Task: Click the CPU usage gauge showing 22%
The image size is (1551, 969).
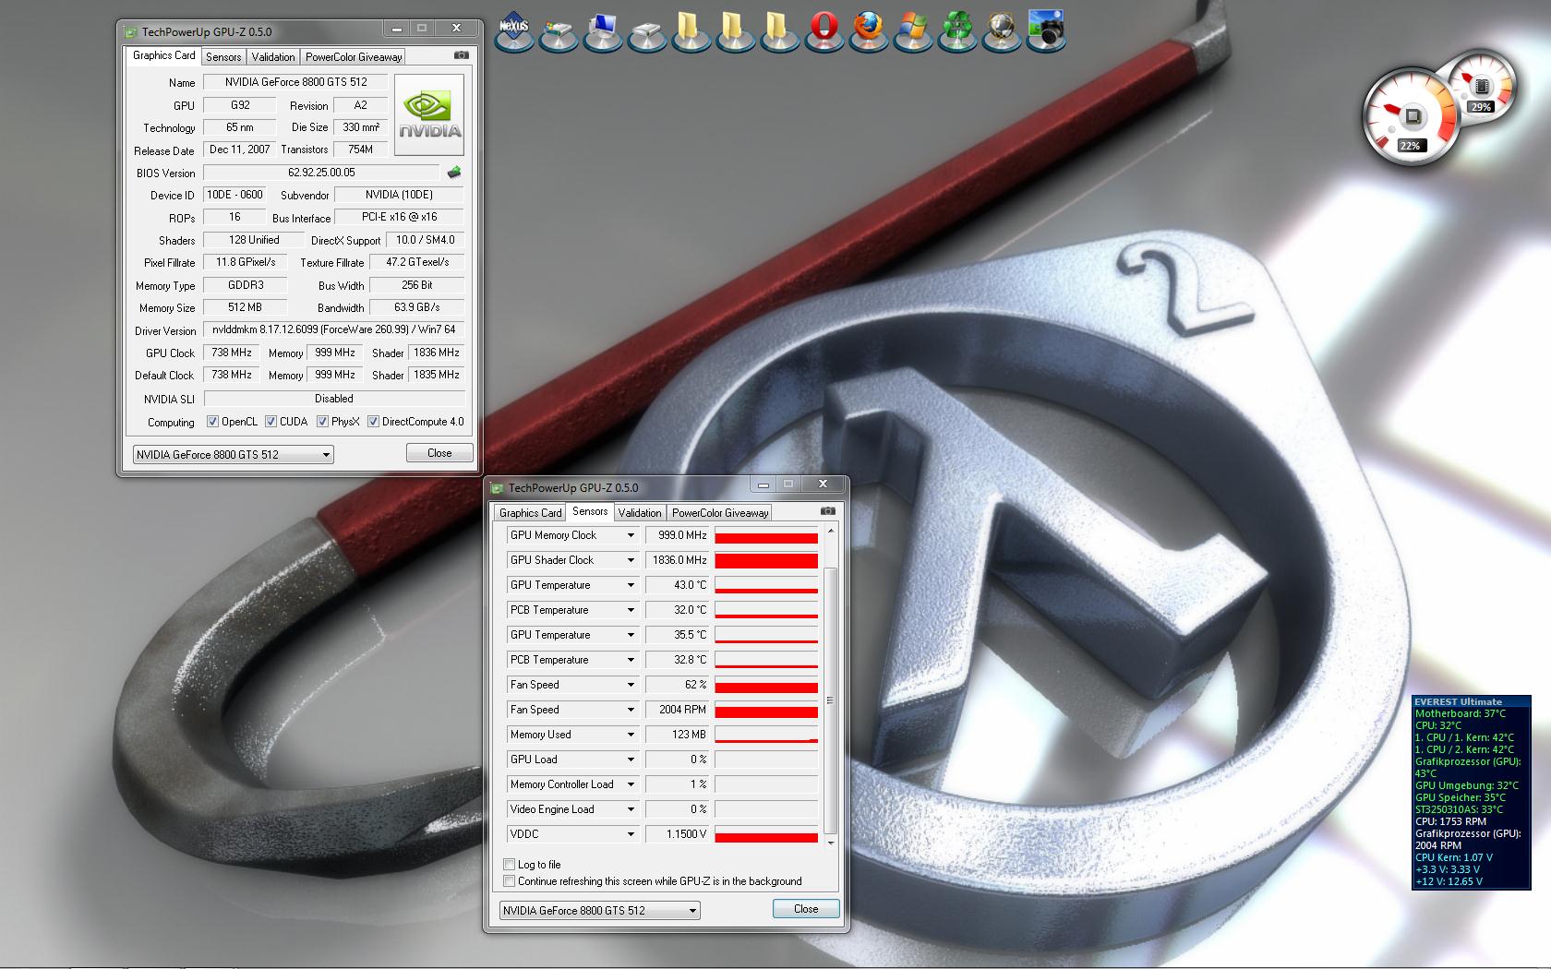Action: [1410, 118]
